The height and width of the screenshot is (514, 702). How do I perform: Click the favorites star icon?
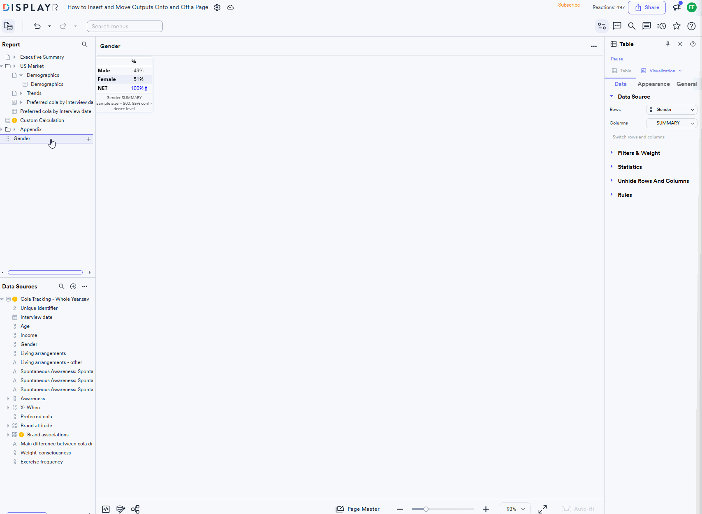click(677, 26)
